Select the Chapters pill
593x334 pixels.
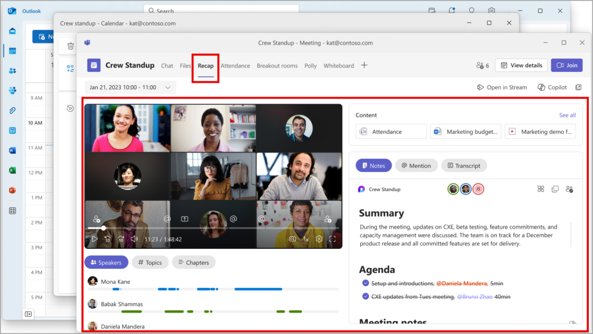(193, 262)
